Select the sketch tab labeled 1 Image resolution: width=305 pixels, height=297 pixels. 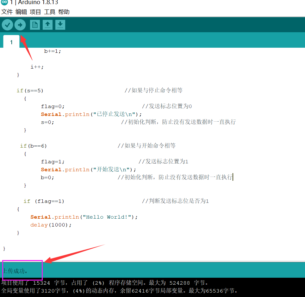tap(11, 42)
